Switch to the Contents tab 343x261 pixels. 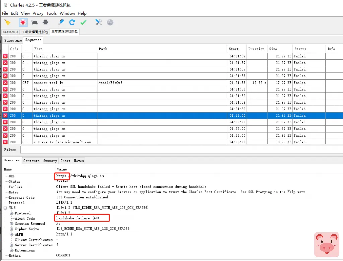coord(31,161)
